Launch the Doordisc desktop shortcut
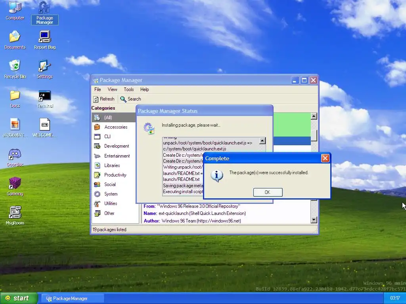This screenshot has height=304, width=406. point(15,157)
